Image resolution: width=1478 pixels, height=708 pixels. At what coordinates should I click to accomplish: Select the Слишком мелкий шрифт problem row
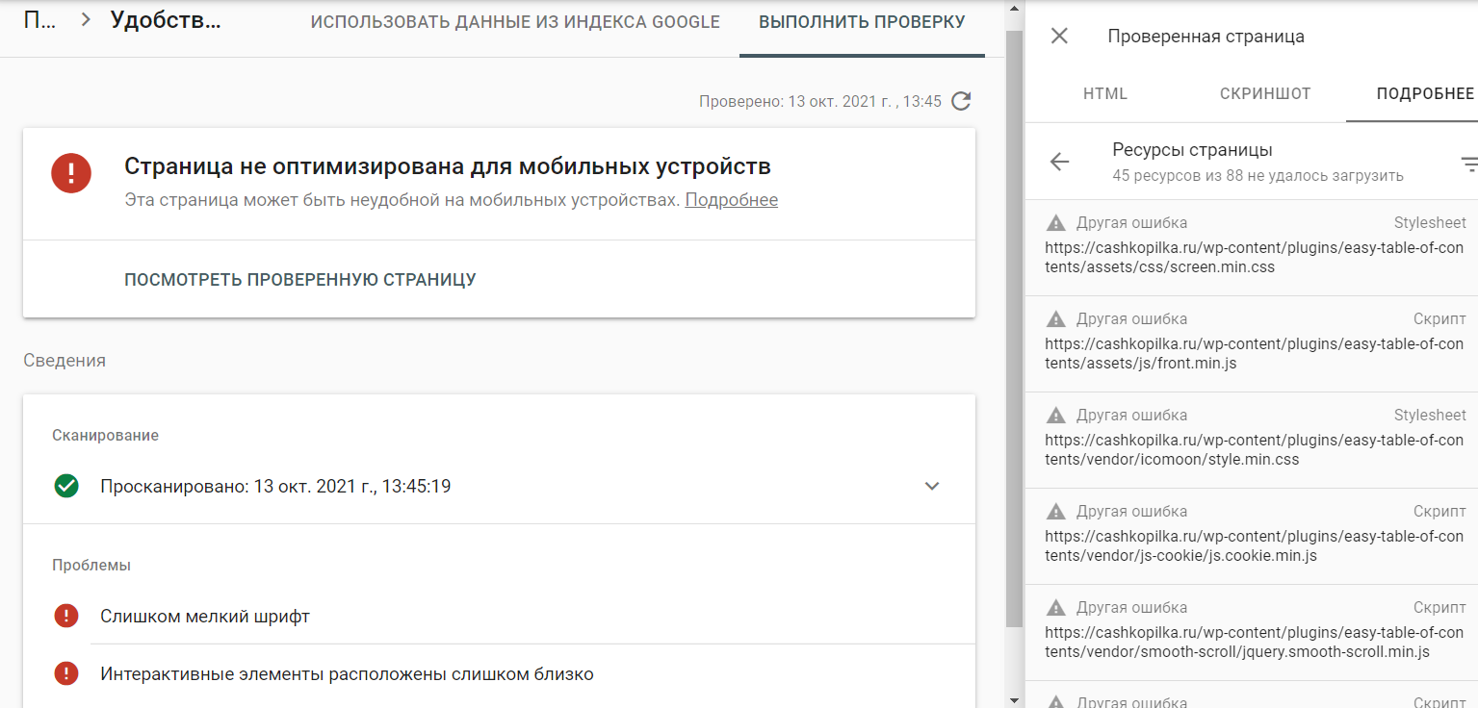point(499,616)
